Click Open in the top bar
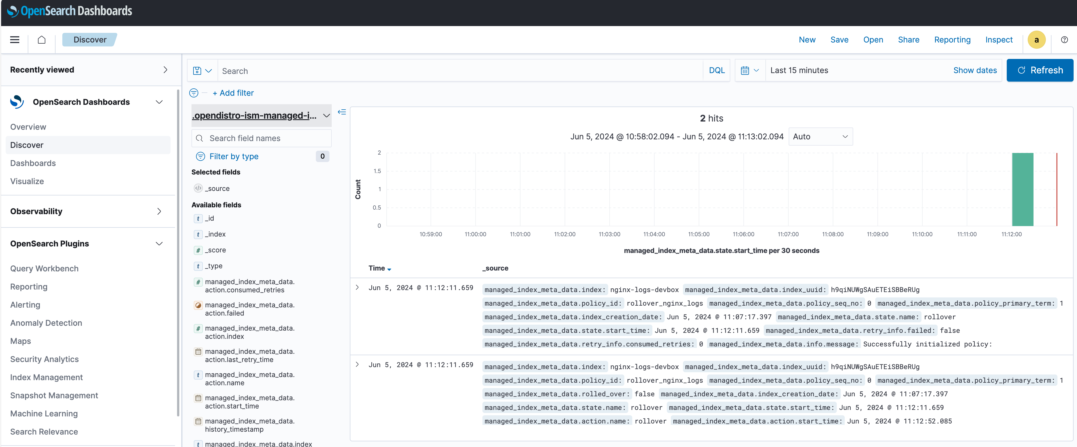 pos(873,40)
